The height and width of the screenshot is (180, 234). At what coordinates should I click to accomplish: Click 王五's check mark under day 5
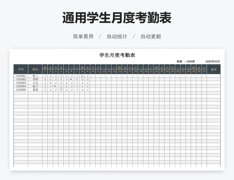pyautogui.click(x=66, y=83)
